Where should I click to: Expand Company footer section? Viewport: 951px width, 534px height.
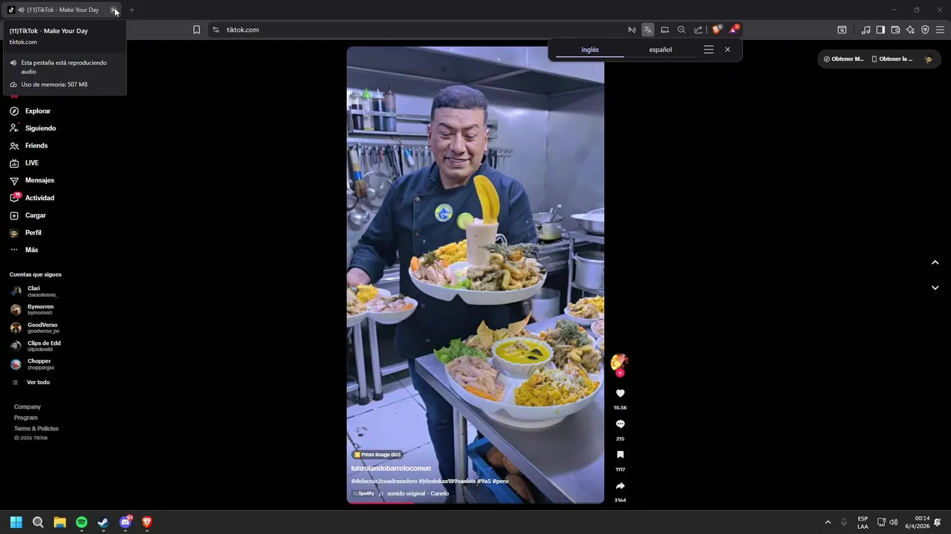(27, 406)
